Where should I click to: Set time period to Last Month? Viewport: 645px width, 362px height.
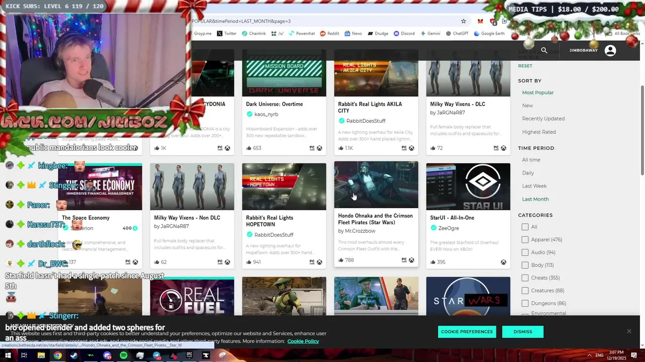tap(535, 199)
